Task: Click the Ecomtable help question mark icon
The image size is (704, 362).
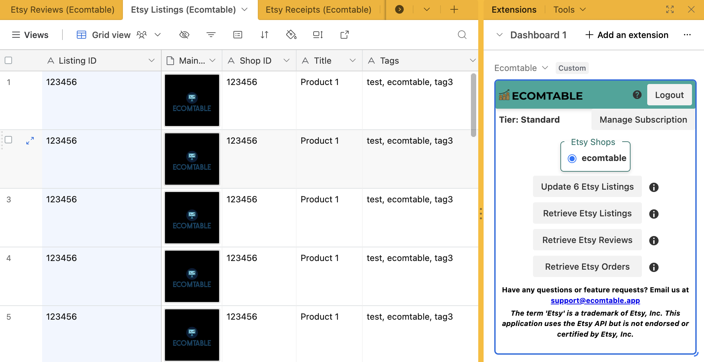Action: [x=637, y=95]
